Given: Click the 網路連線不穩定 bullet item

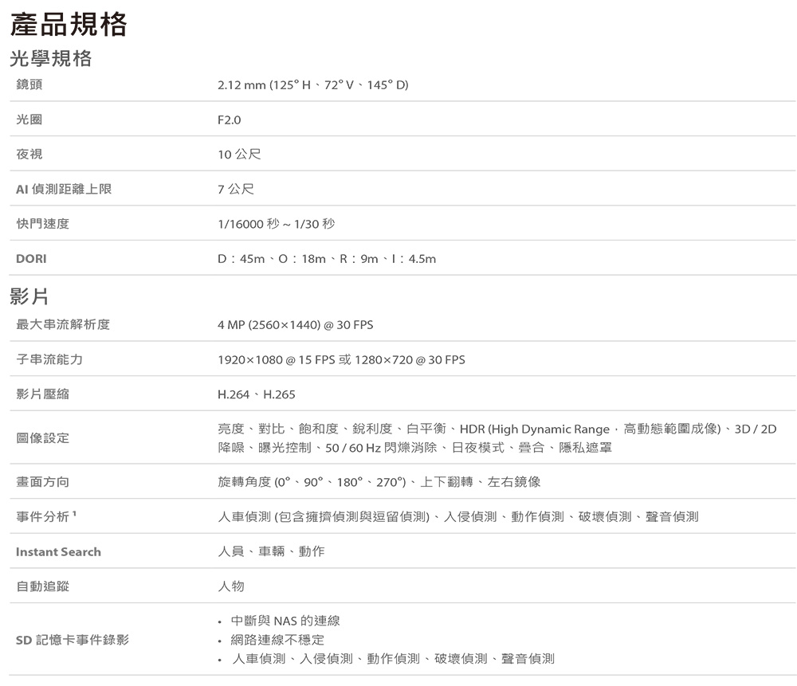Looking at the screenshot, I should pos(277,640).
